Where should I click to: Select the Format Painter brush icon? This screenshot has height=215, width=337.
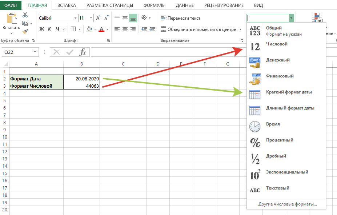click(x=25, y=31)
